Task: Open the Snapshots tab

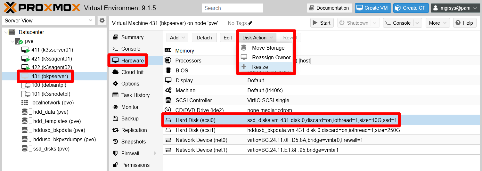Action: point(136,142)
